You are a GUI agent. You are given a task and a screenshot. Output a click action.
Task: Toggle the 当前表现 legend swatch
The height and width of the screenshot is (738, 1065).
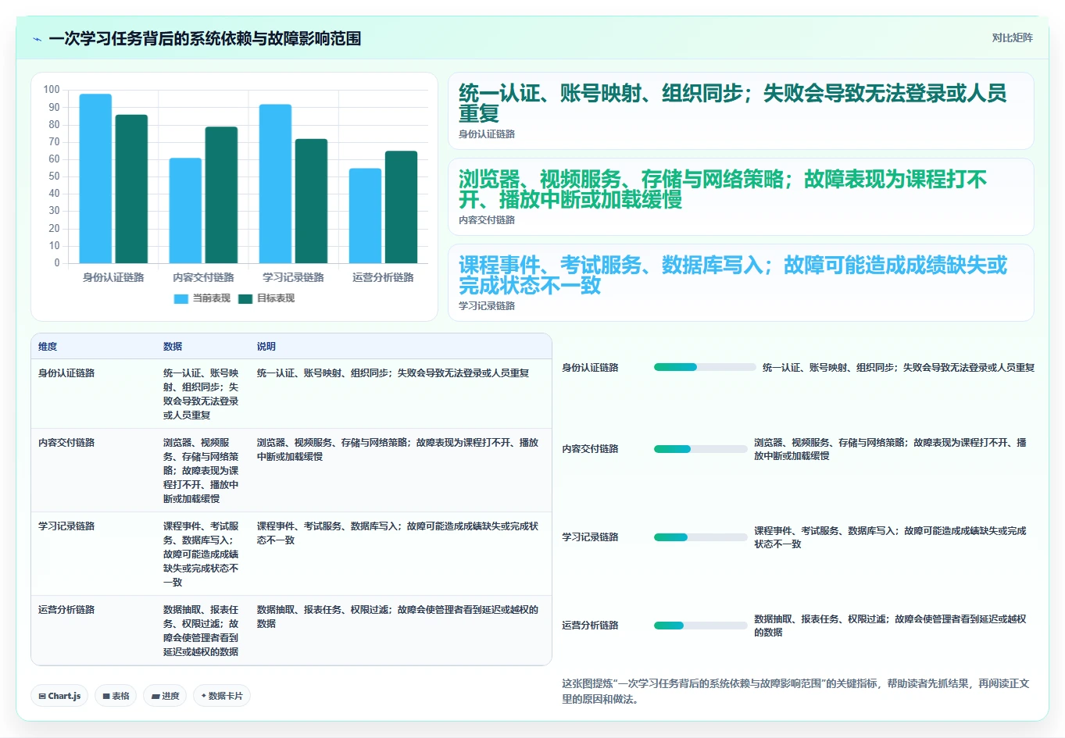[x=180, y=298]
